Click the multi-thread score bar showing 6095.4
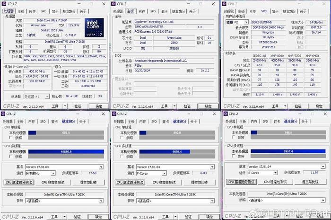331x220 pixels. pyautogui.click(x=177, y=151)
